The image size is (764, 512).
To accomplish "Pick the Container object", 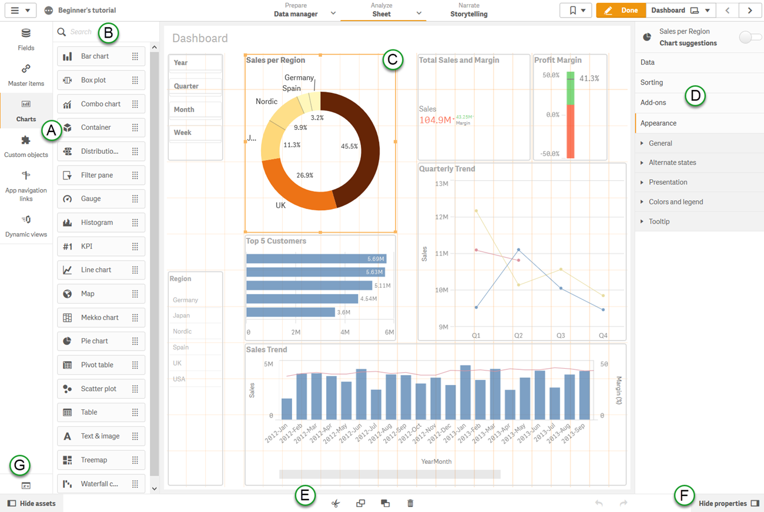I will click(x=101, y=127).
